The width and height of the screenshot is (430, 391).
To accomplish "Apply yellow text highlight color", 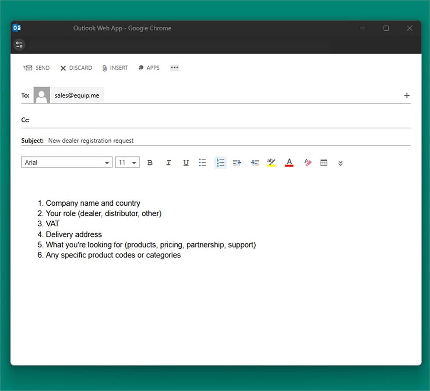I will point(271,163).
